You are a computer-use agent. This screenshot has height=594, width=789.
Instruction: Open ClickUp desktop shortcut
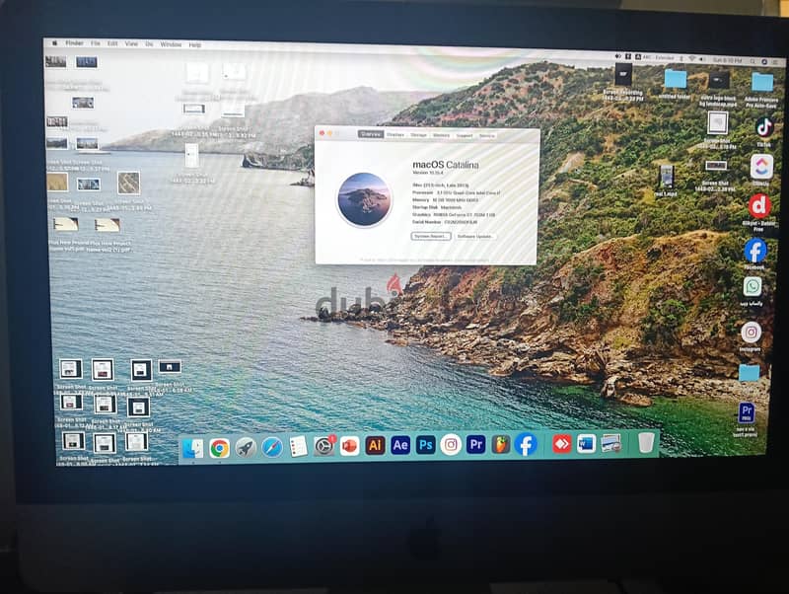(x=761, y=166)
